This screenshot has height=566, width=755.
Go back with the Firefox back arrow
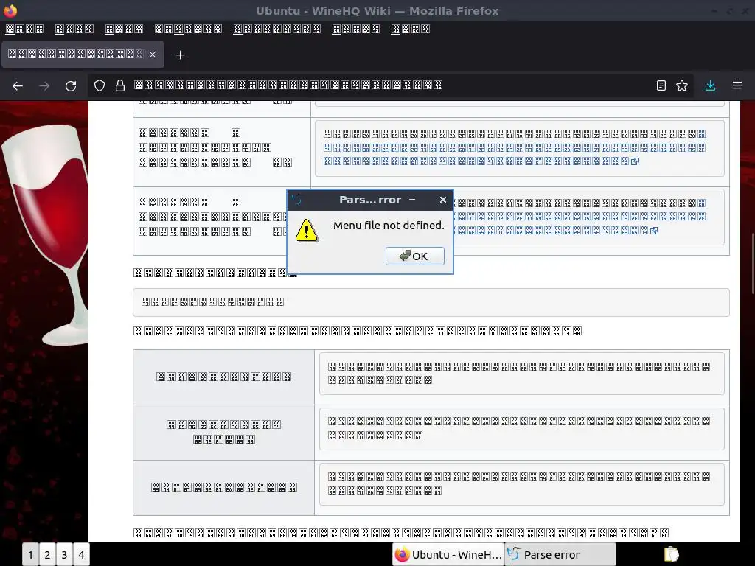click(18, 85)
